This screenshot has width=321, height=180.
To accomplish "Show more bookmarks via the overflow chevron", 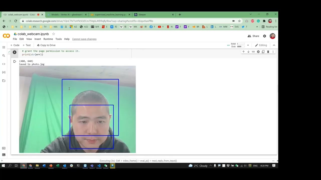I will tap(257, 27).
